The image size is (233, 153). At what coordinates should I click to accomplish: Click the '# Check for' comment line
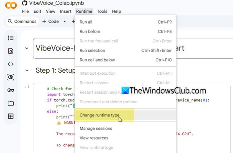point(60,89)
